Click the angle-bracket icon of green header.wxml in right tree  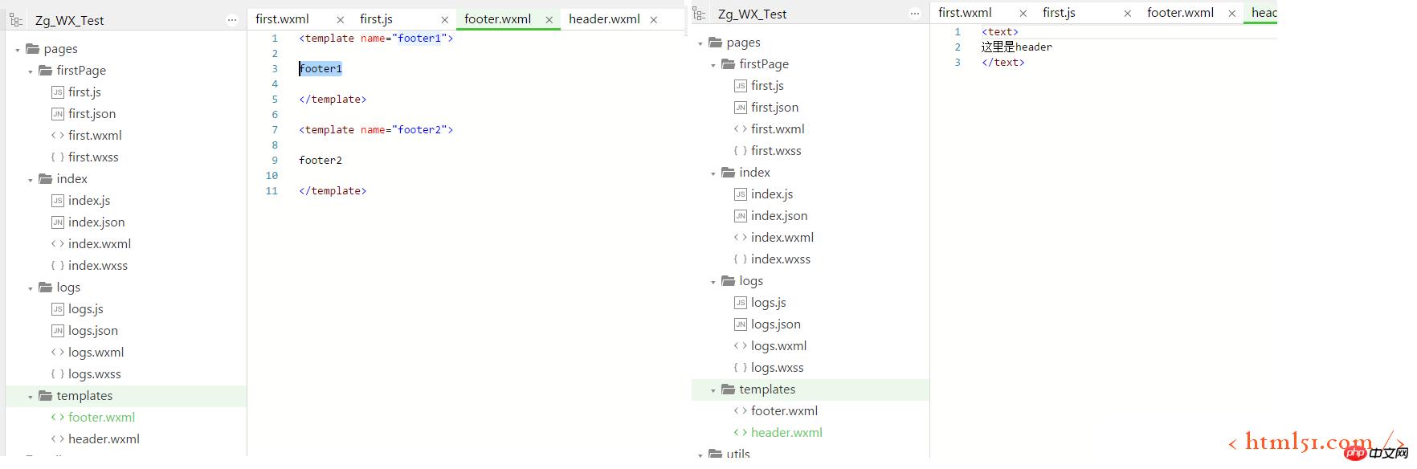click(740, 433)
